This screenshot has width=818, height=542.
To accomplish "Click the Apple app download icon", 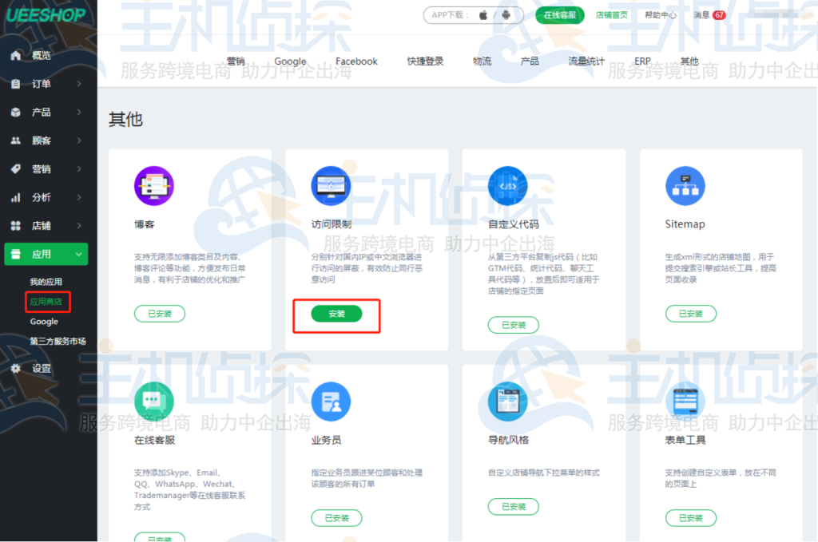I will click(483, 15).
